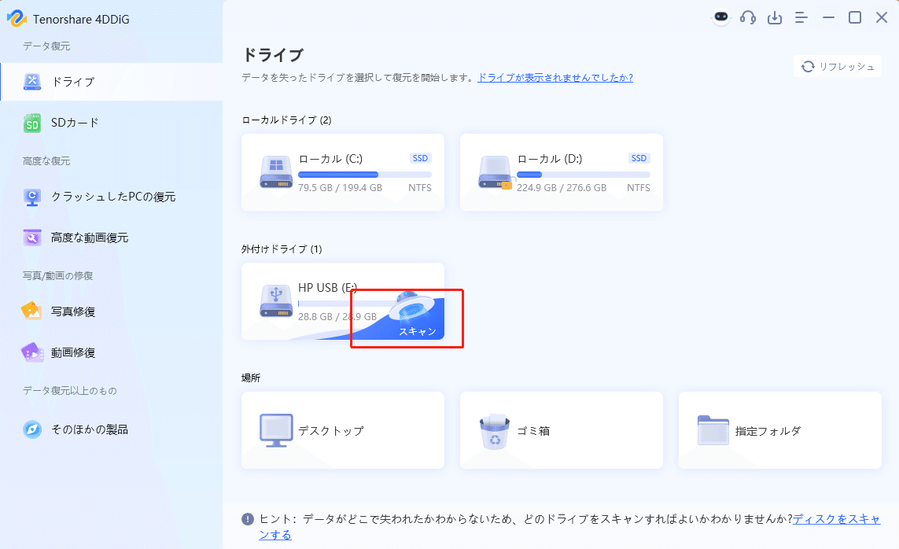The width and height of the screenshot is (899, 549).
Task: Click the desktop monitor icon
Action: tap(276, 430)
